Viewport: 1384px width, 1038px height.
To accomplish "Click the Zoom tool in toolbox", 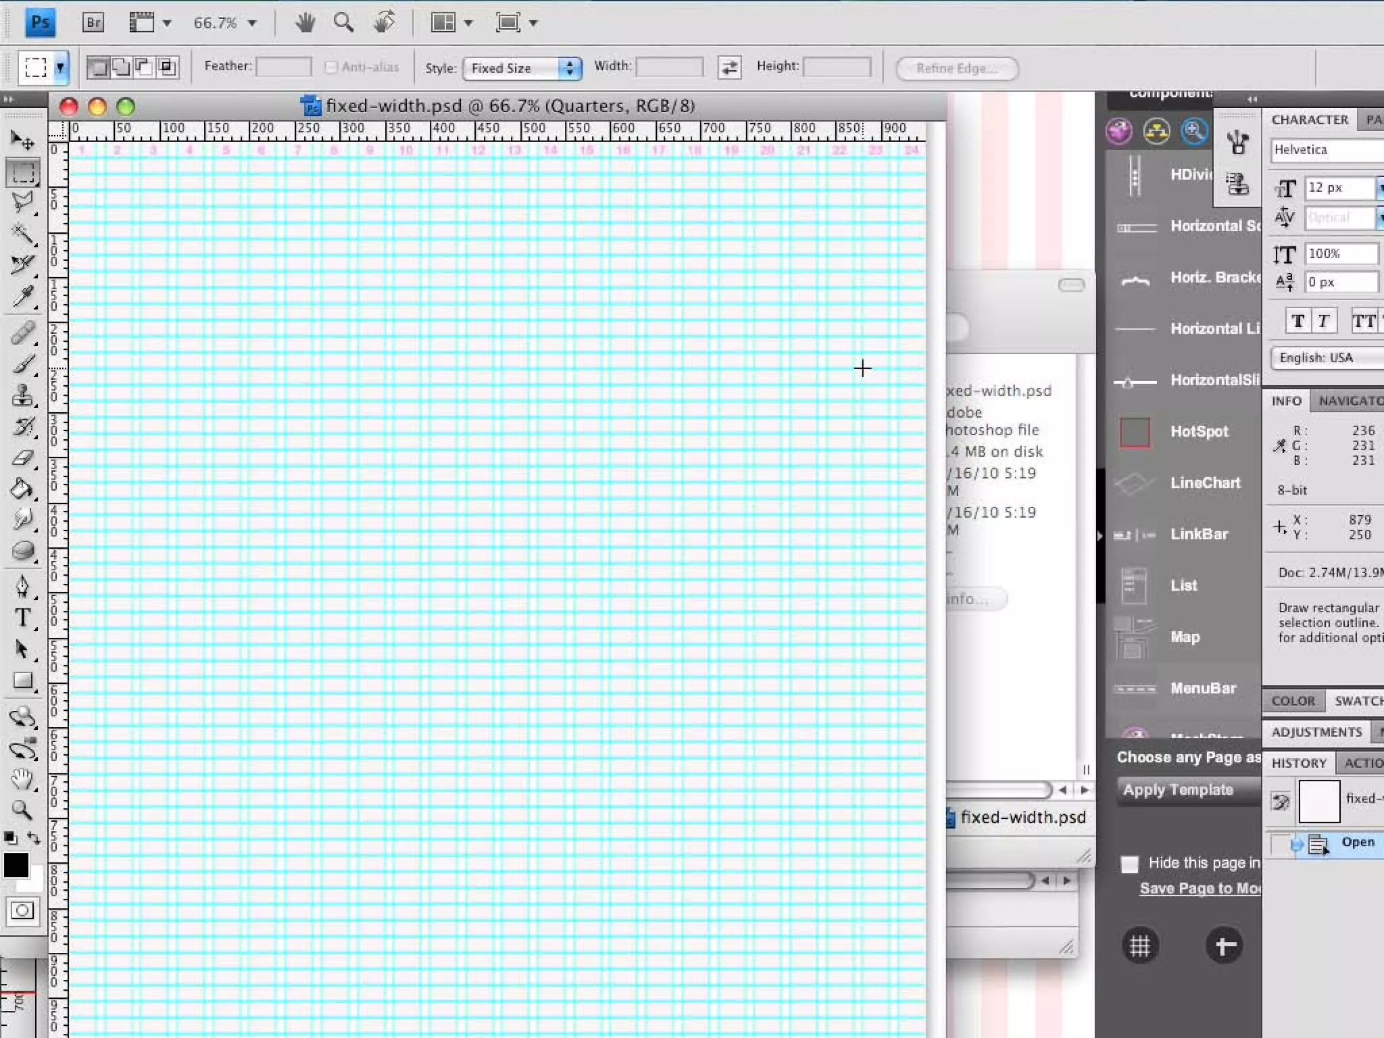I will point(22,810).
